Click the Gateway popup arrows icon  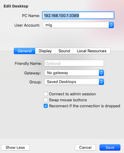pos(101,73)
